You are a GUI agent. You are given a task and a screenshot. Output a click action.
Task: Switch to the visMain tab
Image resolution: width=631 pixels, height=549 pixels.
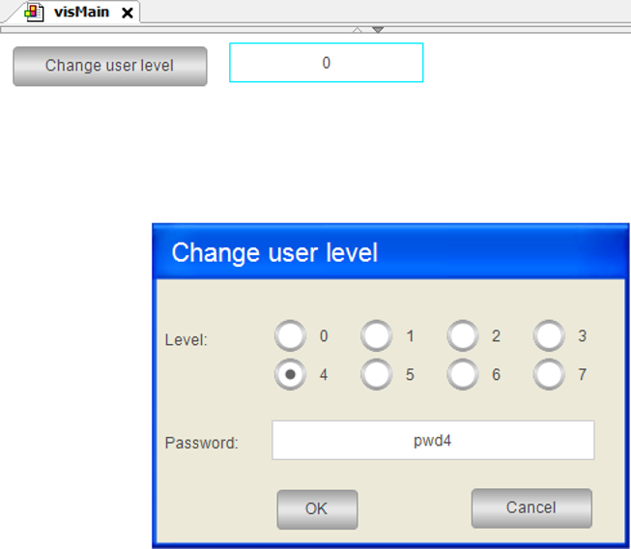pos(81,13)
